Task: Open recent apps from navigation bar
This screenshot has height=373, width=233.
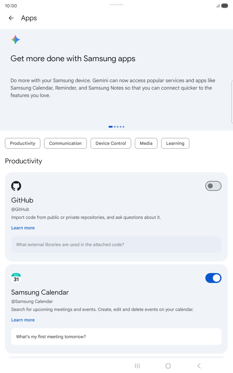Action: click(137, 366)
